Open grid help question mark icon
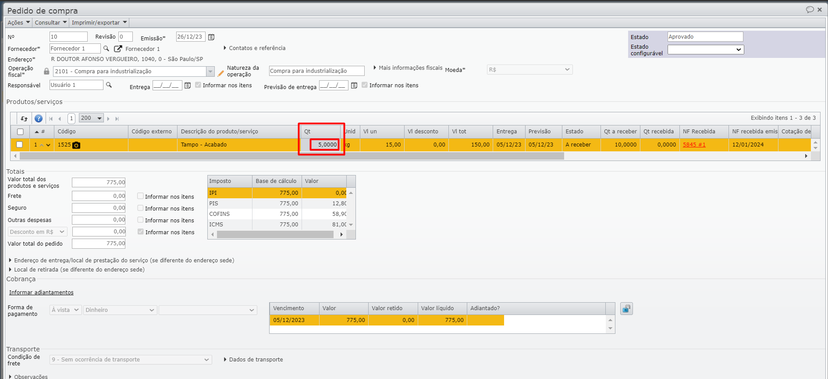The width and height of the screenshot is (828, 379). click(39, 118)
